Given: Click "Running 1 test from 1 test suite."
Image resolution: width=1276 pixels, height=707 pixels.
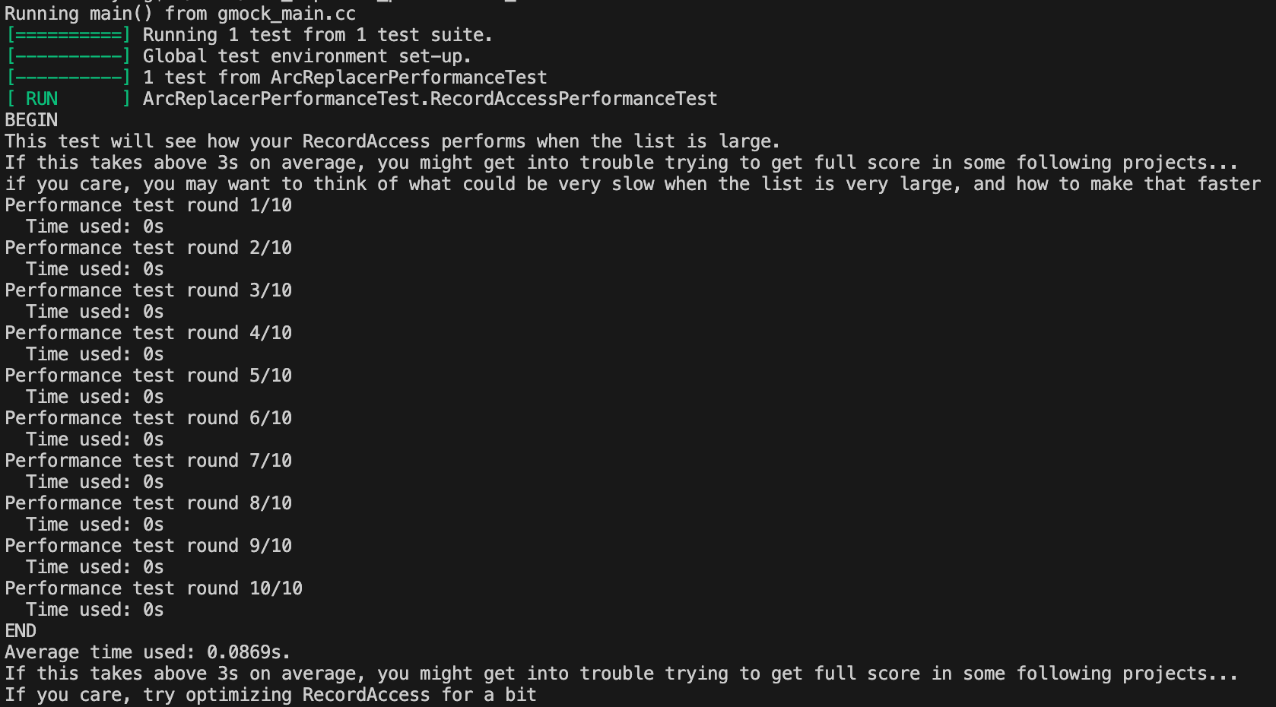Looking at the screenshot, I should point(317,35).
